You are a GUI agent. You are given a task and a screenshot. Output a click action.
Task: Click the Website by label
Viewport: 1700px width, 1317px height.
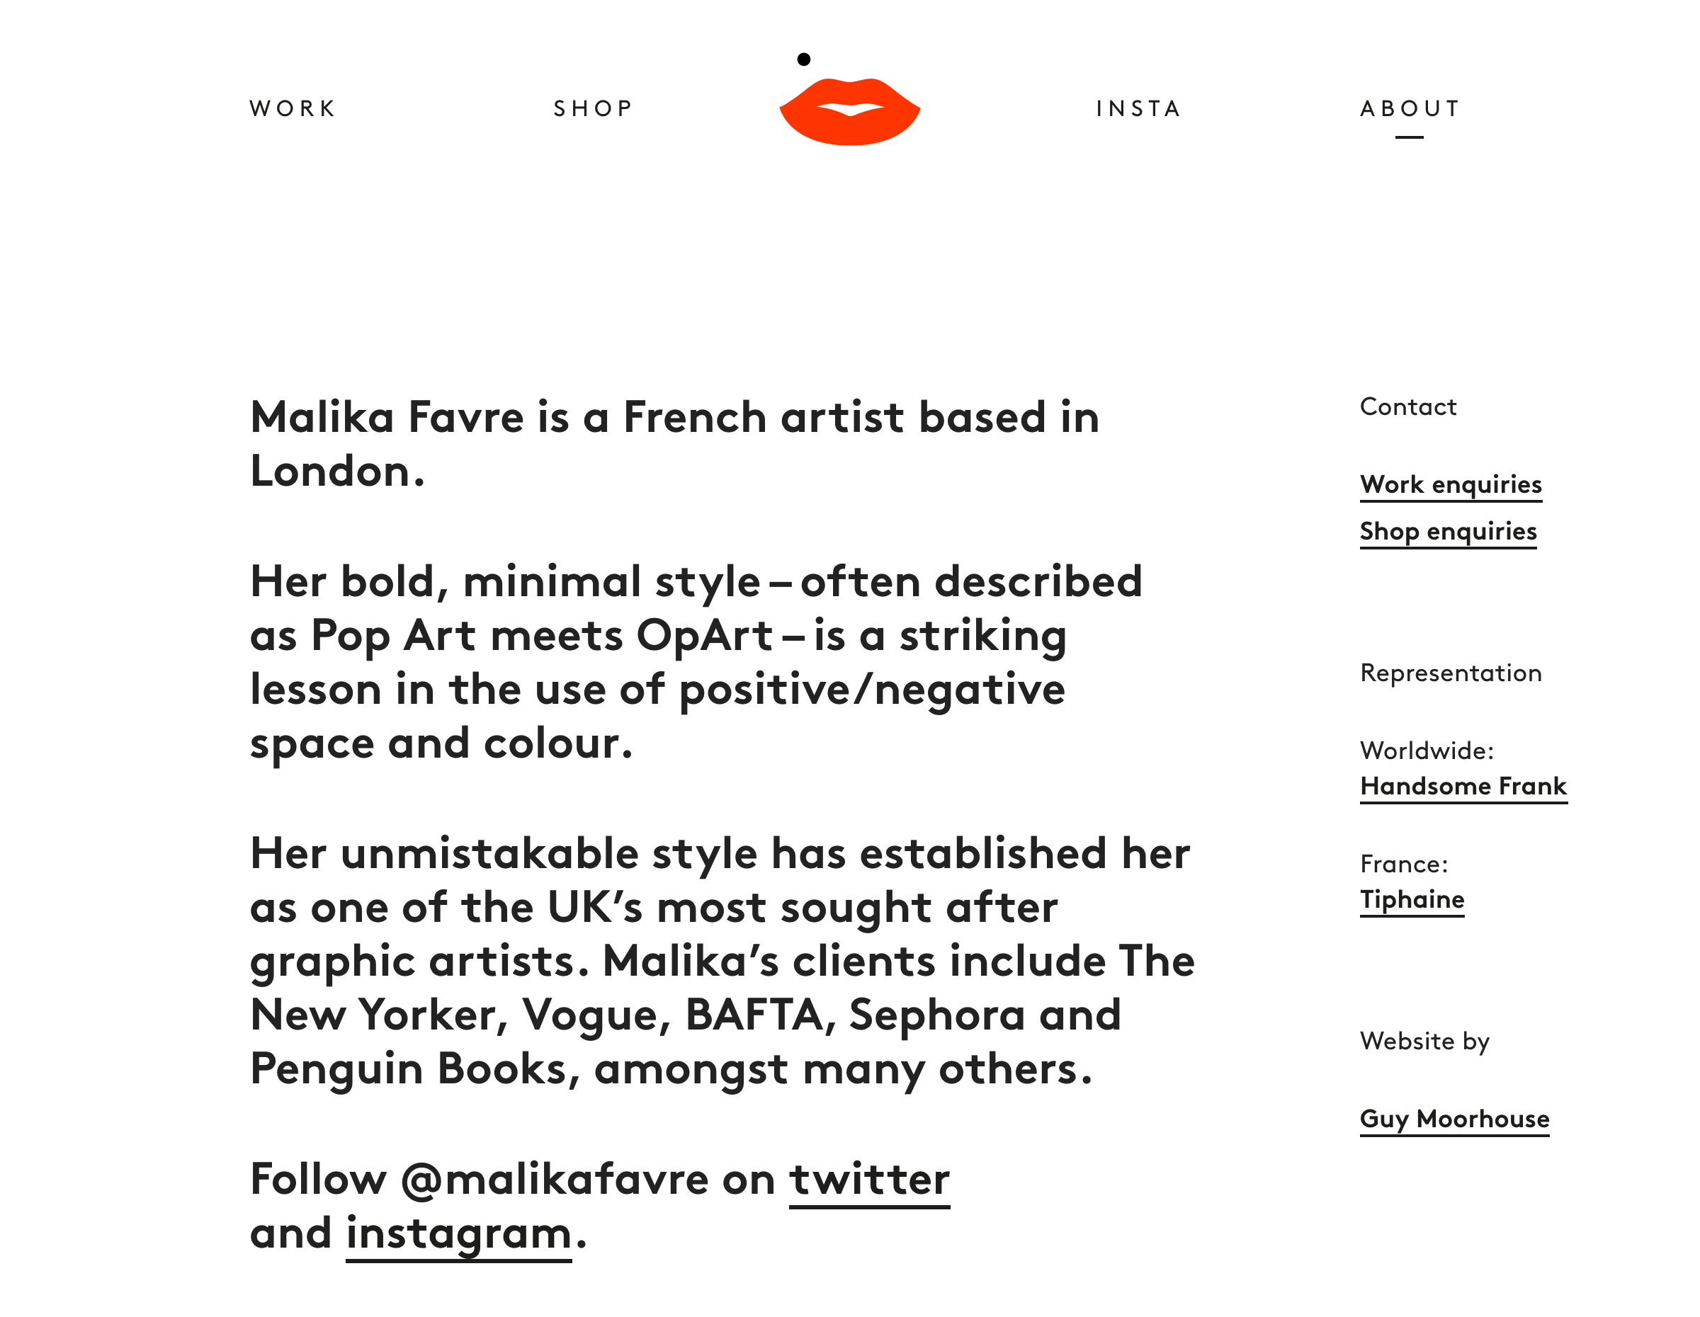click(1424, 1041)
